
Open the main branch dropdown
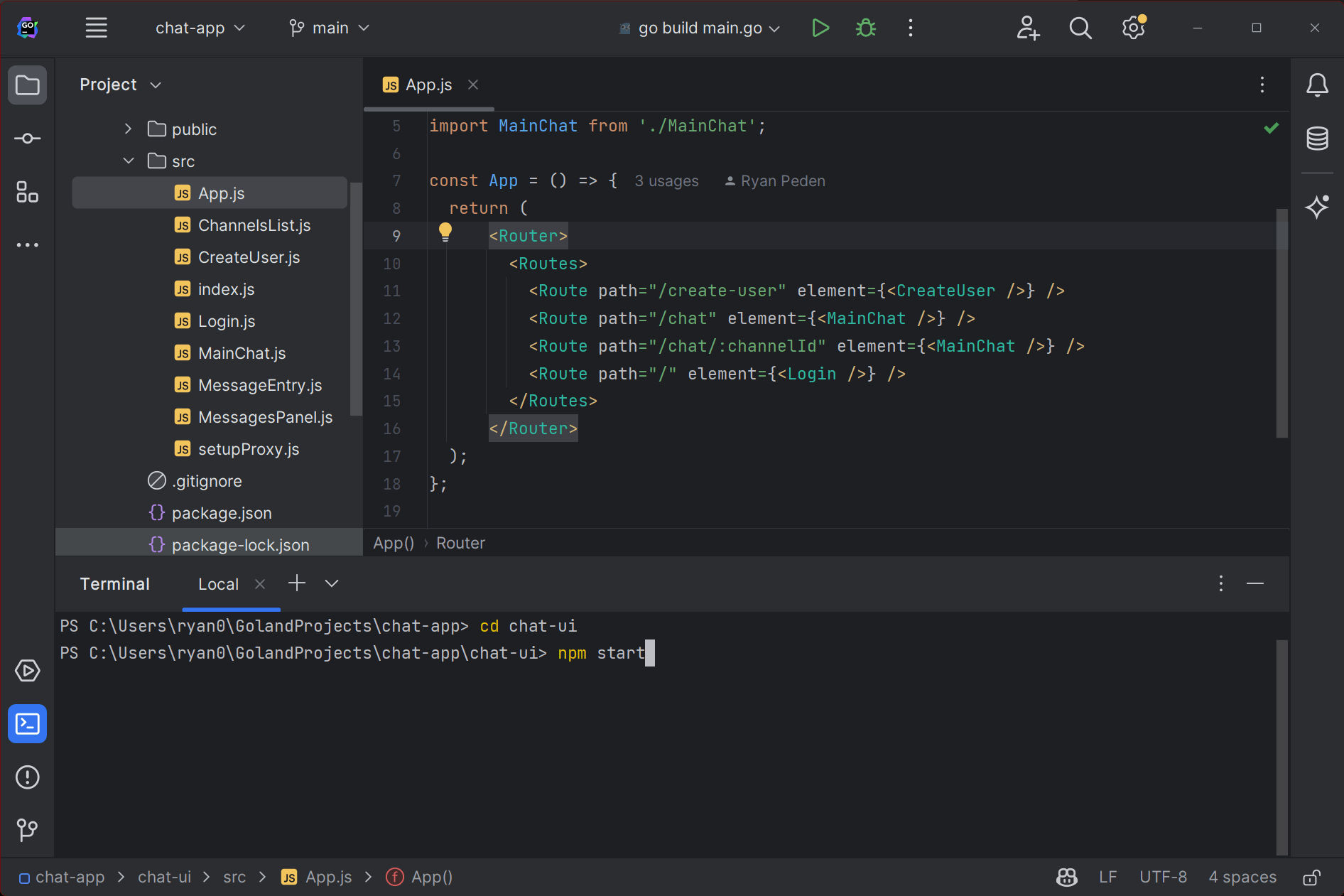point(330,28)
